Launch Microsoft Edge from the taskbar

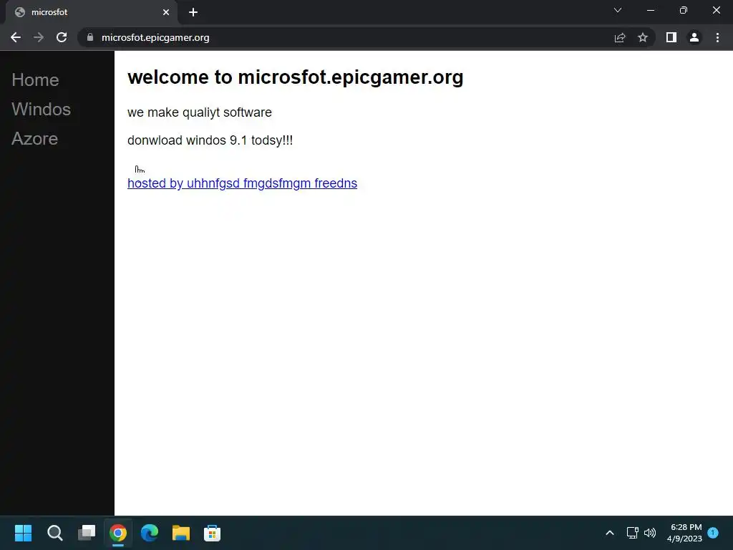150,533
